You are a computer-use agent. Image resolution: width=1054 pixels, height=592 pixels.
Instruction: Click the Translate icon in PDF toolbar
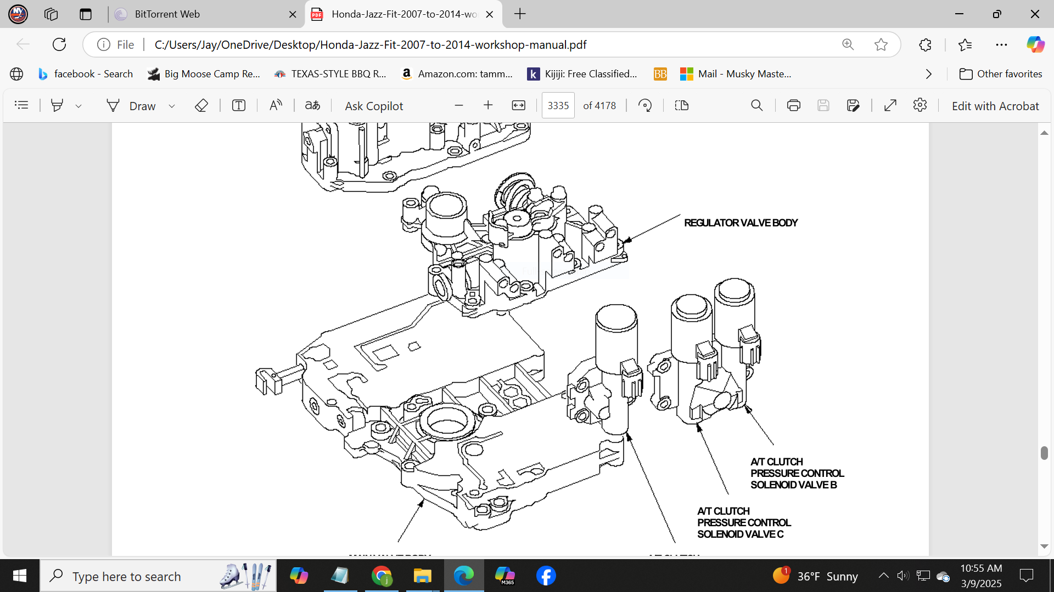[312, 105]
